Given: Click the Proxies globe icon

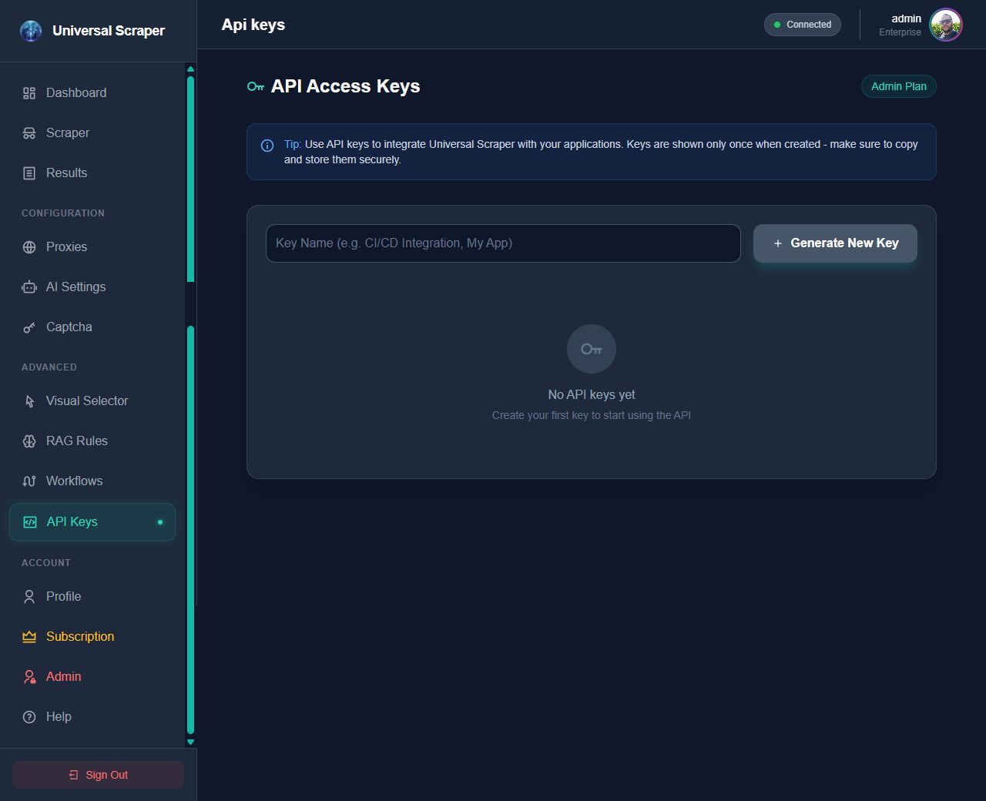Looking at the screenshot, I should pyautogui.click(x=29, y=247).
